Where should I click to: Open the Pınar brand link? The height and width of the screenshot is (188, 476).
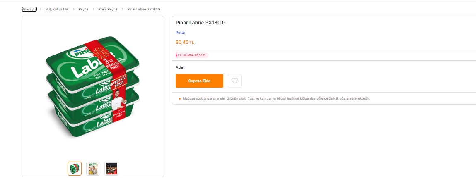pos(180,32)
